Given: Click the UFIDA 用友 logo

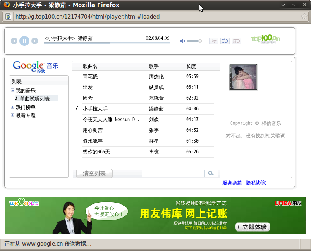Looking at the screenshot, I should 288,203.
